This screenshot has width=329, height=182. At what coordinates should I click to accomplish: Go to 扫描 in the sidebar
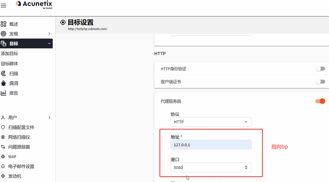[x=14, y=74]
